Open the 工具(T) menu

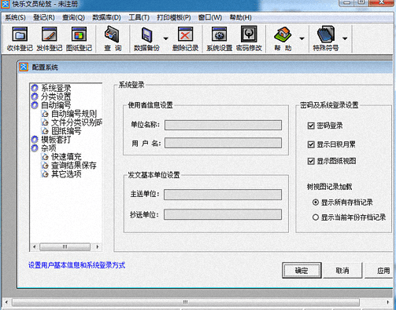click(139, 17)
